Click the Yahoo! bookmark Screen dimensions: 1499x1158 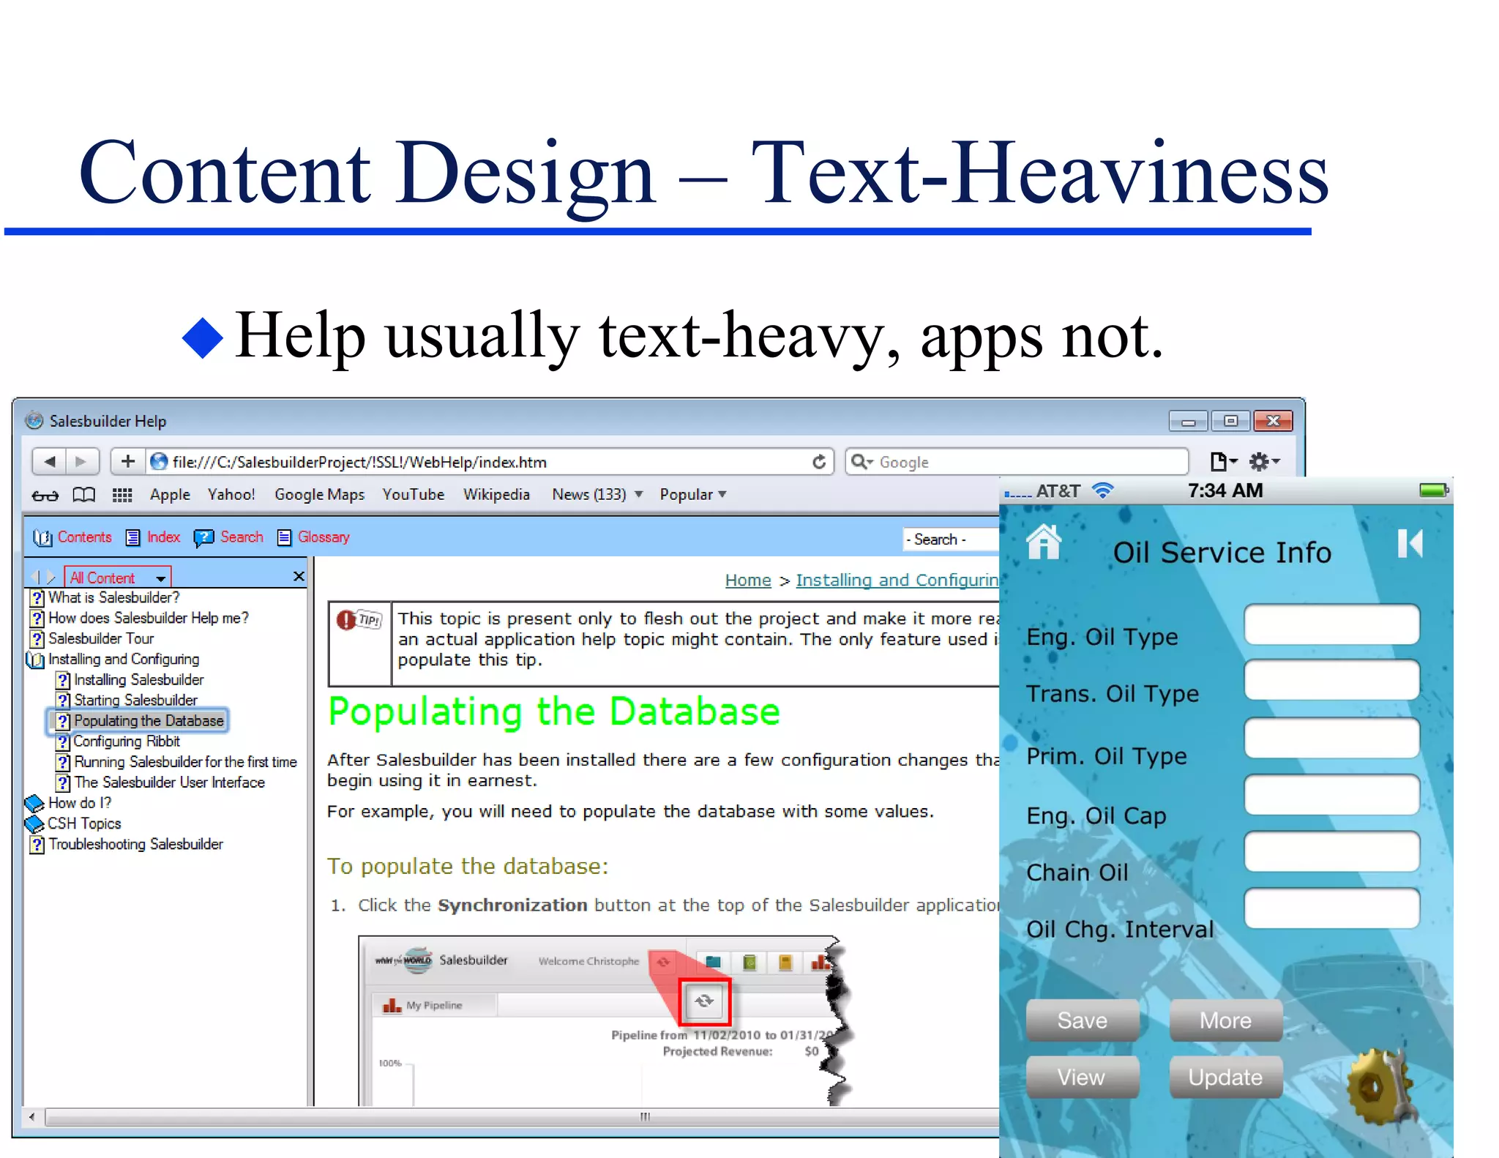(231, 495)
